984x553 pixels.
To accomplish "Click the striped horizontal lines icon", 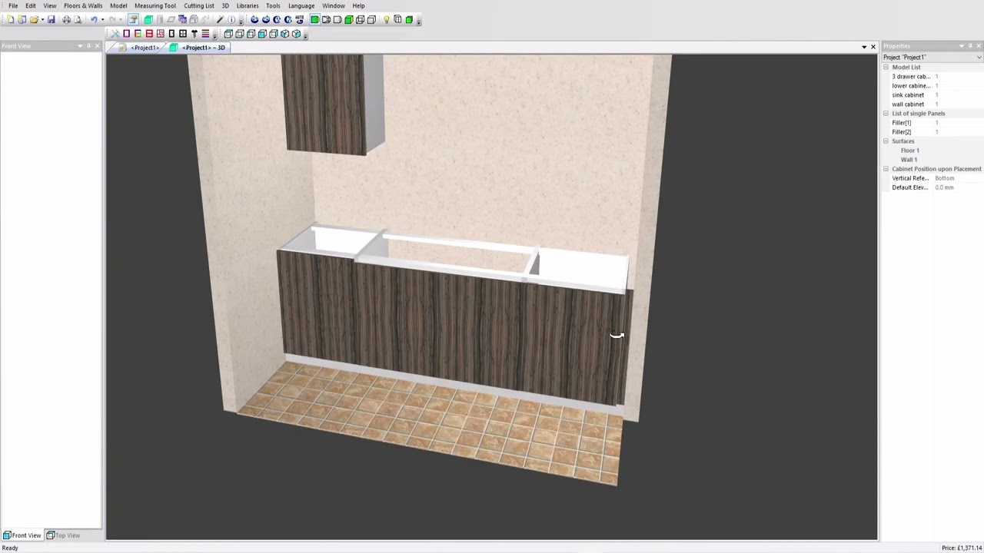I will tap(205, 34).
